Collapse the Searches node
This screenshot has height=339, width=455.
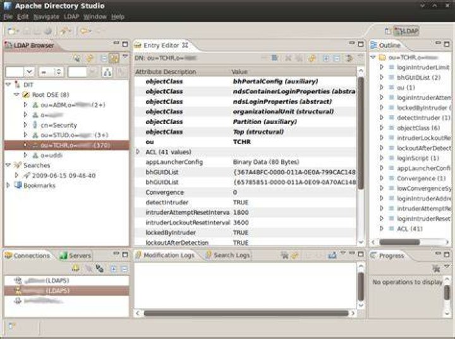coord(8,165)
